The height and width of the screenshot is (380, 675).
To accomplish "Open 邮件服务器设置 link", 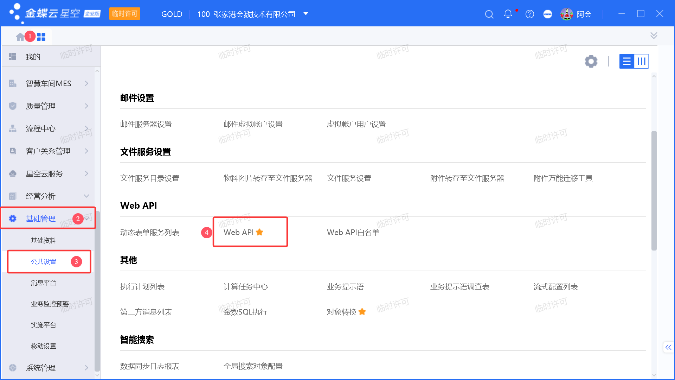I will (x=146, y=124).
